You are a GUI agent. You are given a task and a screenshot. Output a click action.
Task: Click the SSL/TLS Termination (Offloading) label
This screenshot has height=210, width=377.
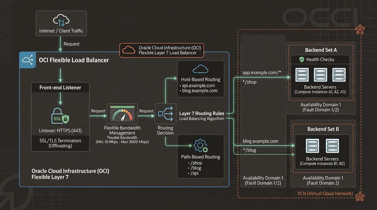click(60, 143)
